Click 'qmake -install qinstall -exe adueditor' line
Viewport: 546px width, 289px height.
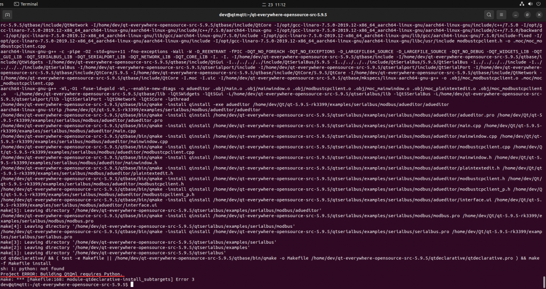[224, 104]
